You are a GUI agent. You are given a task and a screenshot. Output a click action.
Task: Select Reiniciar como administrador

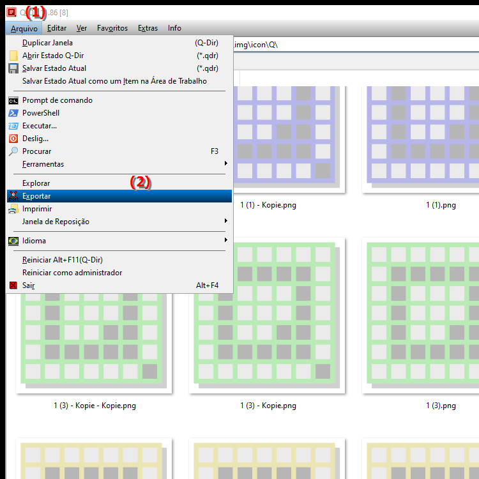pyautogui.click(x=119, y=273)
